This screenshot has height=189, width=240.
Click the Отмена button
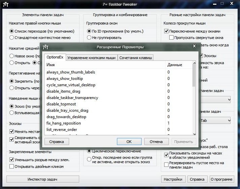156,142
